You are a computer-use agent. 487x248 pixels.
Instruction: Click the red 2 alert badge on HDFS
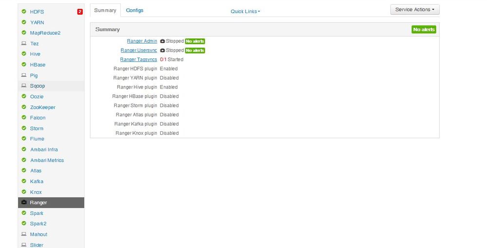point(80,12)
